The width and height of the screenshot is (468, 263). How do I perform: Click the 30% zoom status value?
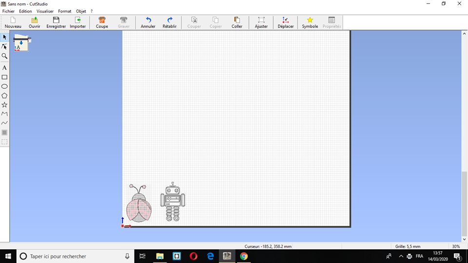(x=456, y=246)
